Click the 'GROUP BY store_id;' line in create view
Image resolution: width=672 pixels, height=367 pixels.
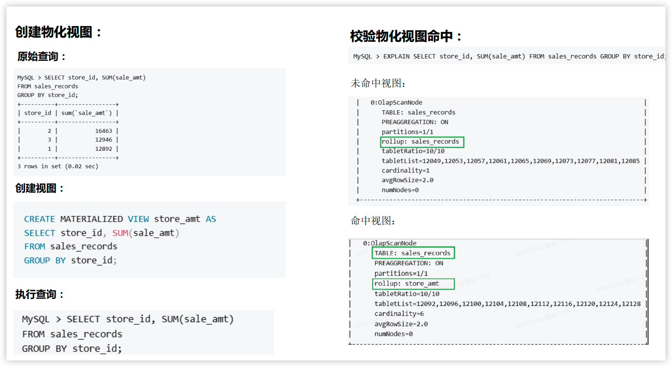[70, 260]
